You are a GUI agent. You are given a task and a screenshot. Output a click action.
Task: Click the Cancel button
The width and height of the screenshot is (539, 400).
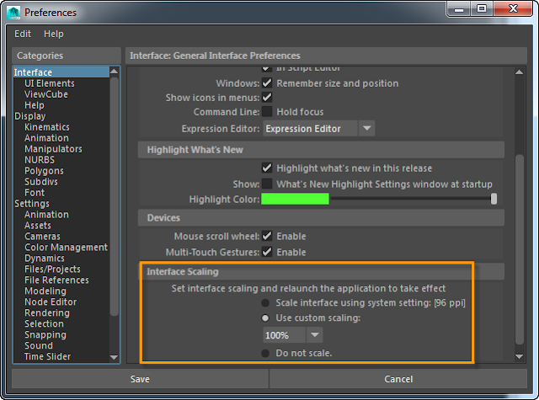[398, 379]
